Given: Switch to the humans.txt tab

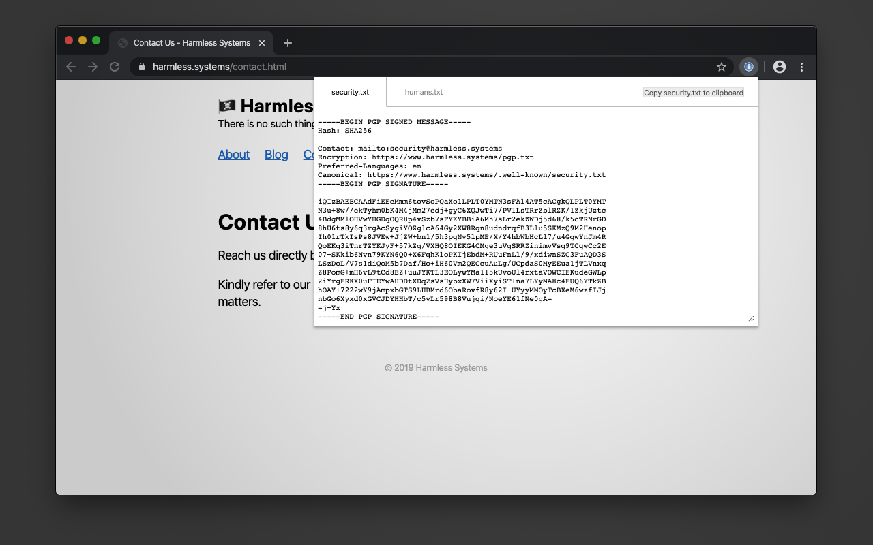Looking at the screenshot, I should [x=423, y=92].
